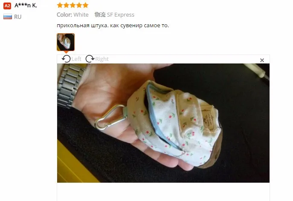Click the rotate left arrow icon

click(x=66, y=59)
